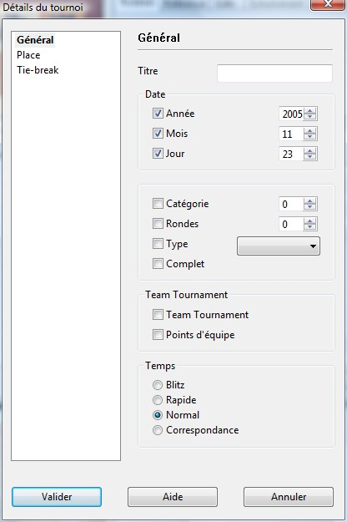347x522 pixels.
Task: Uncheck the Année checkbox
Action: point(158,114)
